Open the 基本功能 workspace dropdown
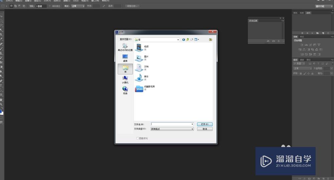Viewport: 334px width, 180px height. [324, 6]
